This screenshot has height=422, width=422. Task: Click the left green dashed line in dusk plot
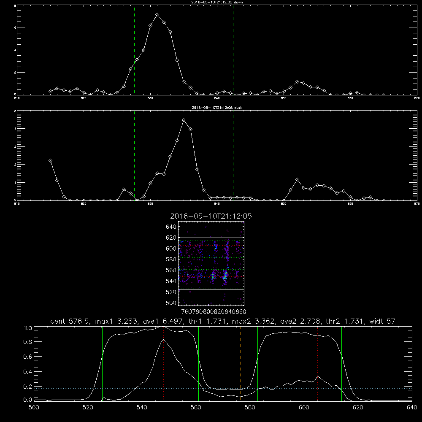click(134, 155)
